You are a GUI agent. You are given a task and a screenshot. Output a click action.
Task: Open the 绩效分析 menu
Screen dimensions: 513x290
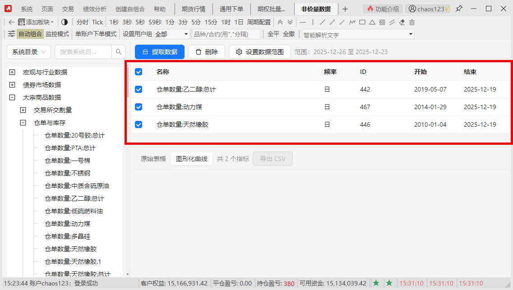95,9
